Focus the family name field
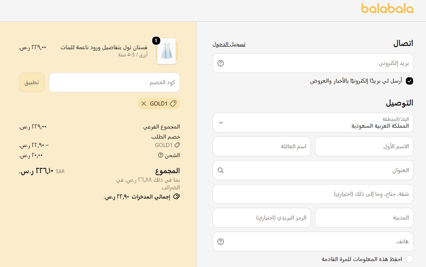Image resolution: width=426 pixels, height=267 pixels. 262,147
